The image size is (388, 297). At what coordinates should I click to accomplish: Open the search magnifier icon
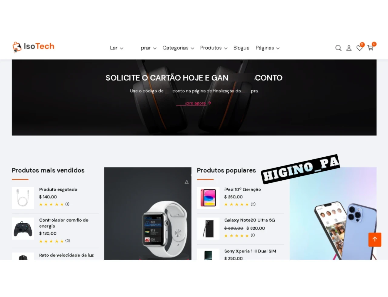pyautogui.click(x=338, y=48)
